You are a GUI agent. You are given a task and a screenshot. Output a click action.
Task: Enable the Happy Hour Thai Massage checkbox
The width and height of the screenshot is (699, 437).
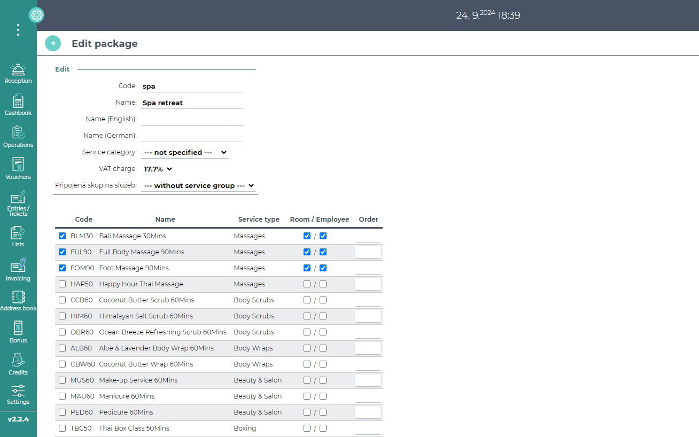pyautogui.click(x=63, y=284)
